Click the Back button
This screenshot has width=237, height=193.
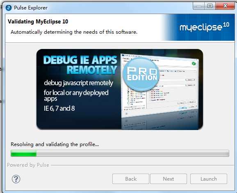(x=131, y=179)
